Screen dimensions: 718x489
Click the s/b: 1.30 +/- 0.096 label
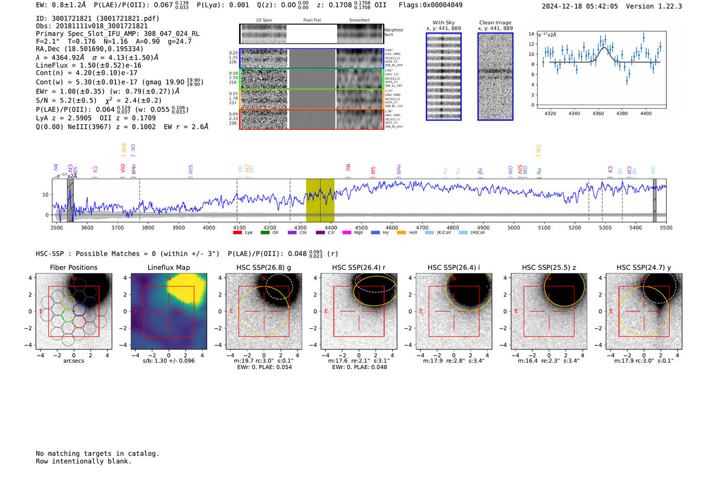click(169, 361)
